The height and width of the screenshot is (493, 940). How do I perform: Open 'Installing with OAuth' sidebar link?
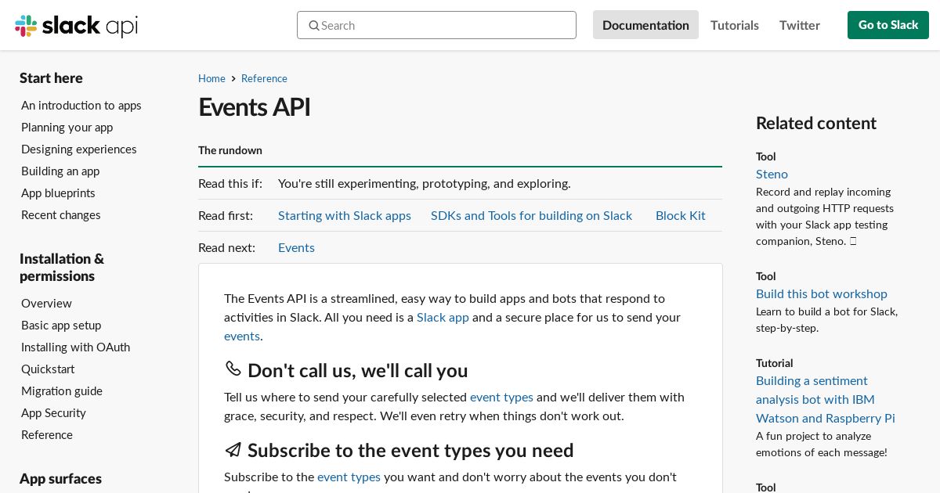(x=76, y=347)
